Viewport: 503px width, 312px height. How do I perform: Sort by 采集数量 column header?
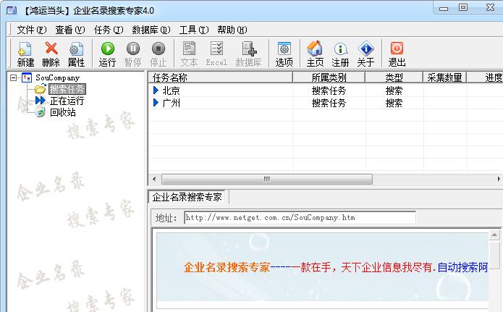pyautogui.click(x=444, y=77)
